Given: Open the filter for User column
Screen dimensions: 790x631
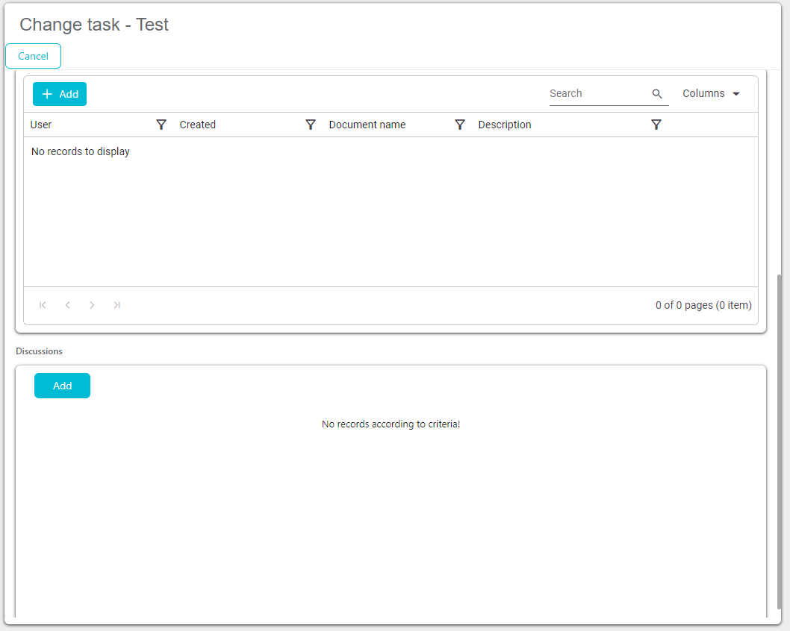Looking at the screenshot, I should click(161, 125).
